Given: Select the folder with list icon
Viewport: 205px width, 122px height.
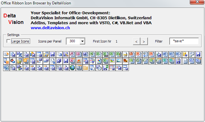Looking at the screenshot, I should coord(86,68).
